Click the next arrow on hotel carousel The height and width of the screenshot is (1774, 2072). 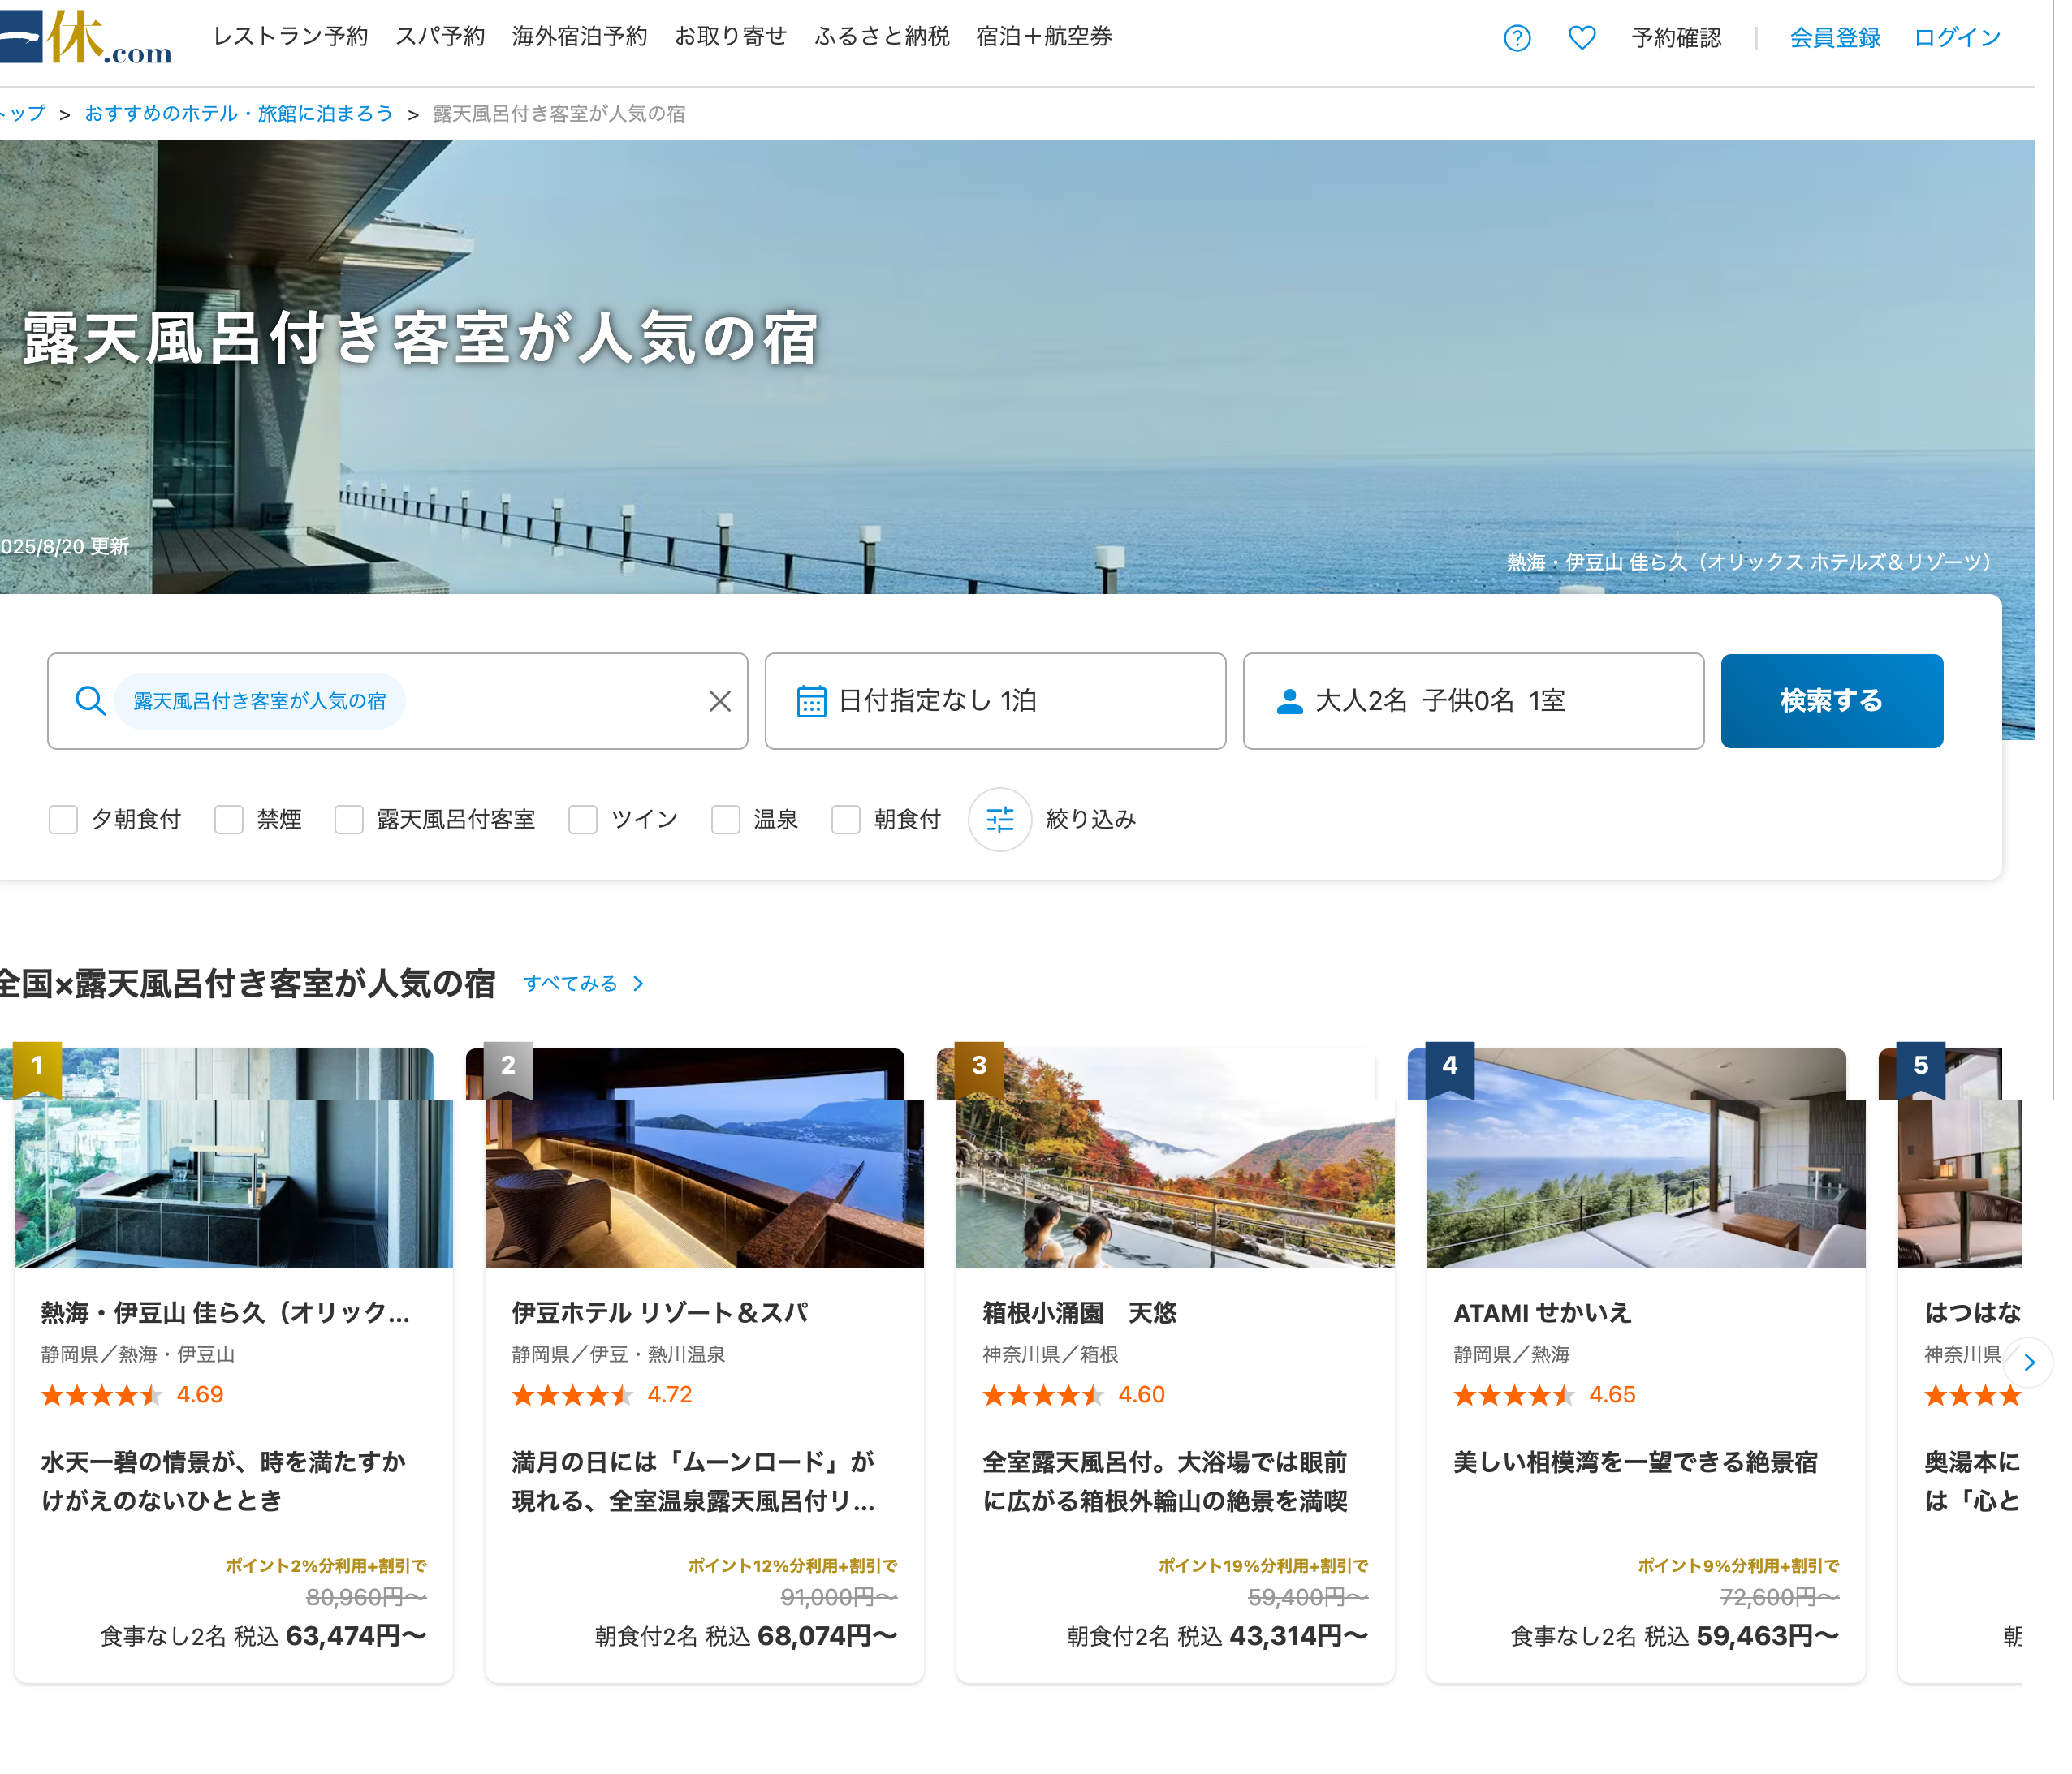tap(2028, 1361)
